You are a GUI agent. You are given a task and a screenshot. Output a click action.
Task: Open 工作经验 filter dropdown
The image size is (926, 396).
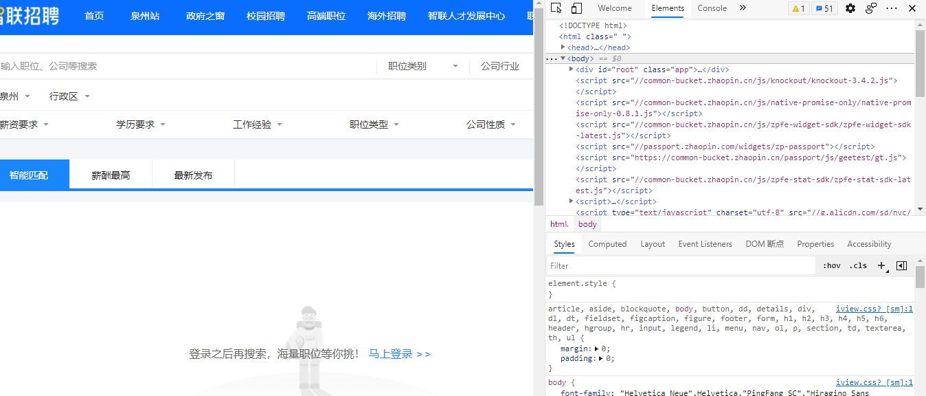(258, 124)
